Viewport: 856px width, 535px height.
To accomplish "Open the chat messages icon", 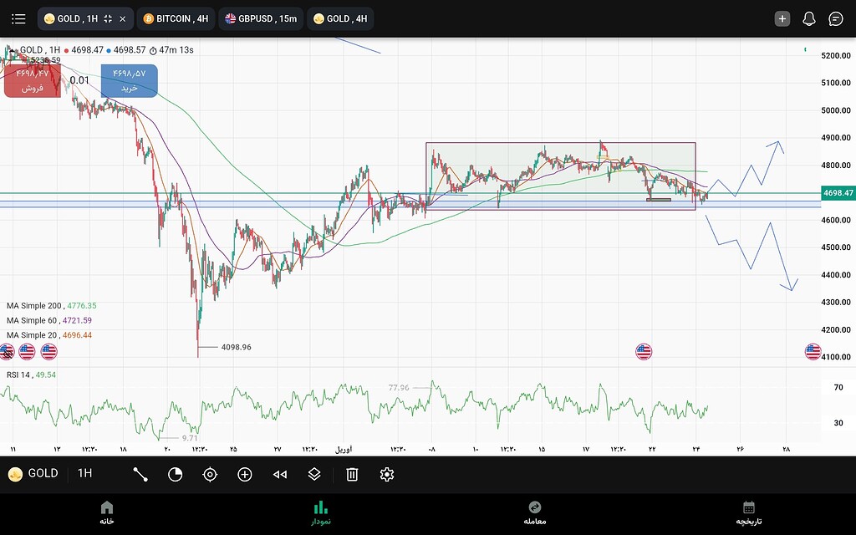I will click(835, 18).
